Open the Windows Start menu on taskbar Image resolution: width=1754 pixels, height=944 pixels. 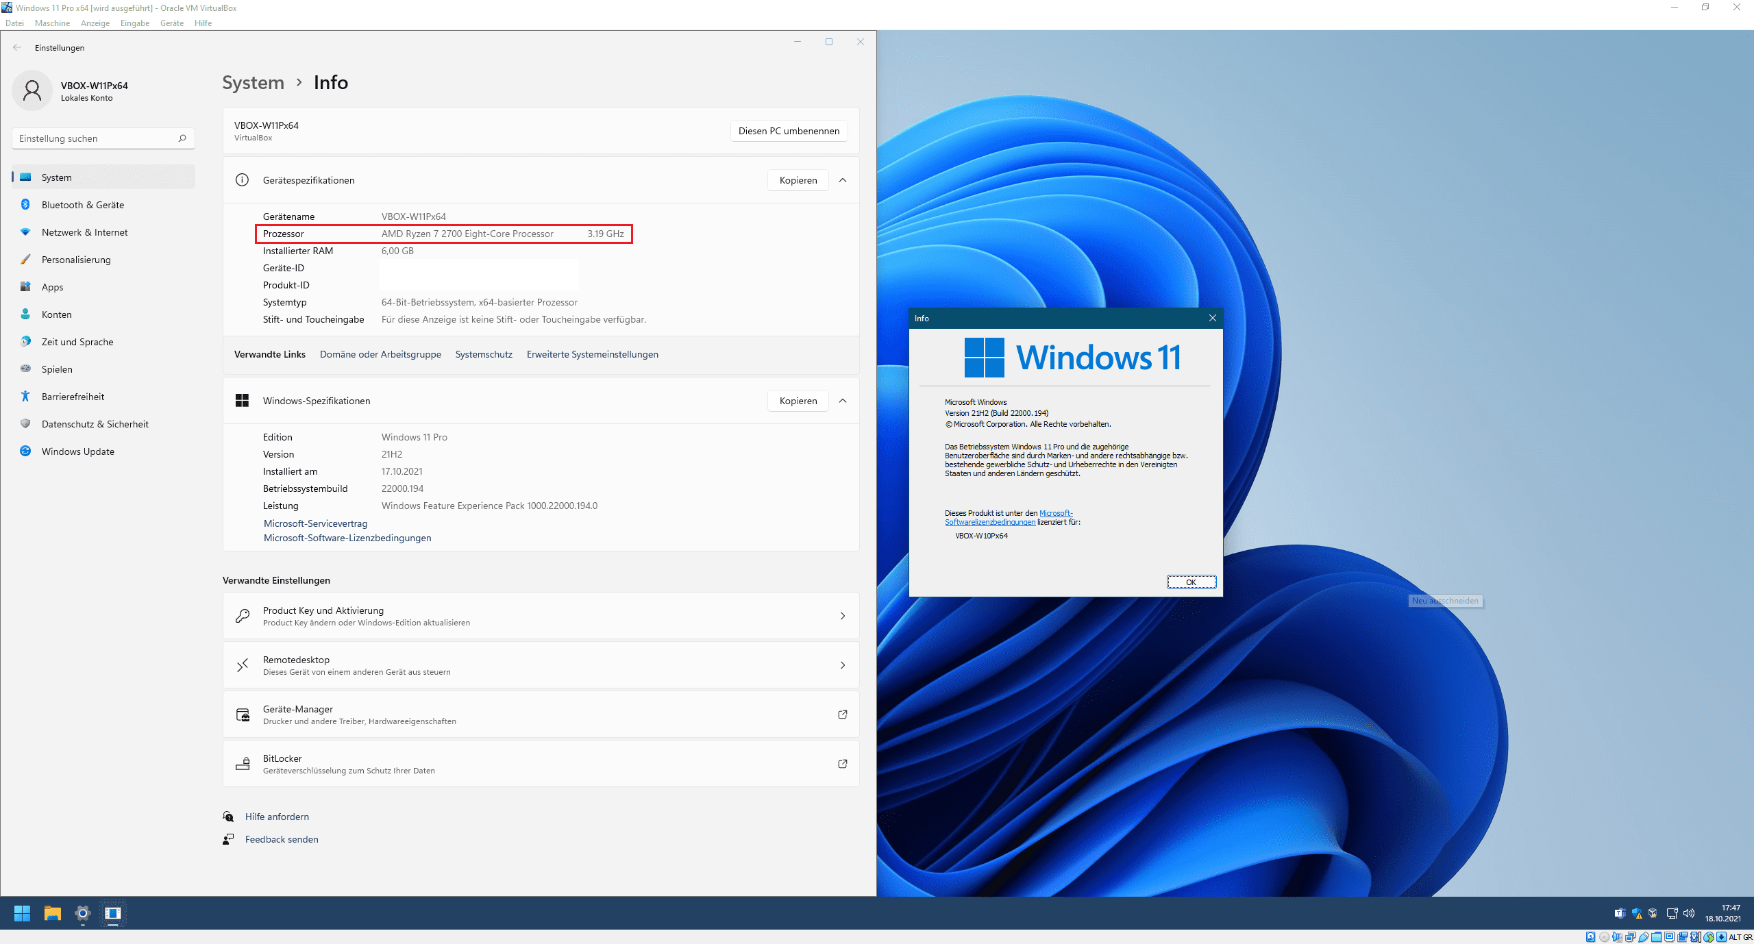[x=22, y=913]
